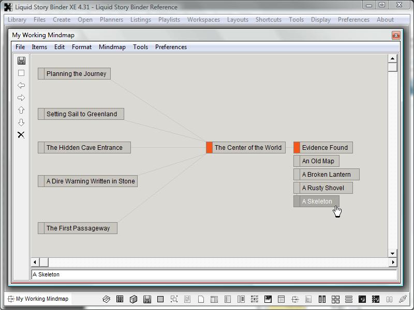Click orange color box of Evidence Found
Screen dimensions: 414x310
tap(297, 148)
